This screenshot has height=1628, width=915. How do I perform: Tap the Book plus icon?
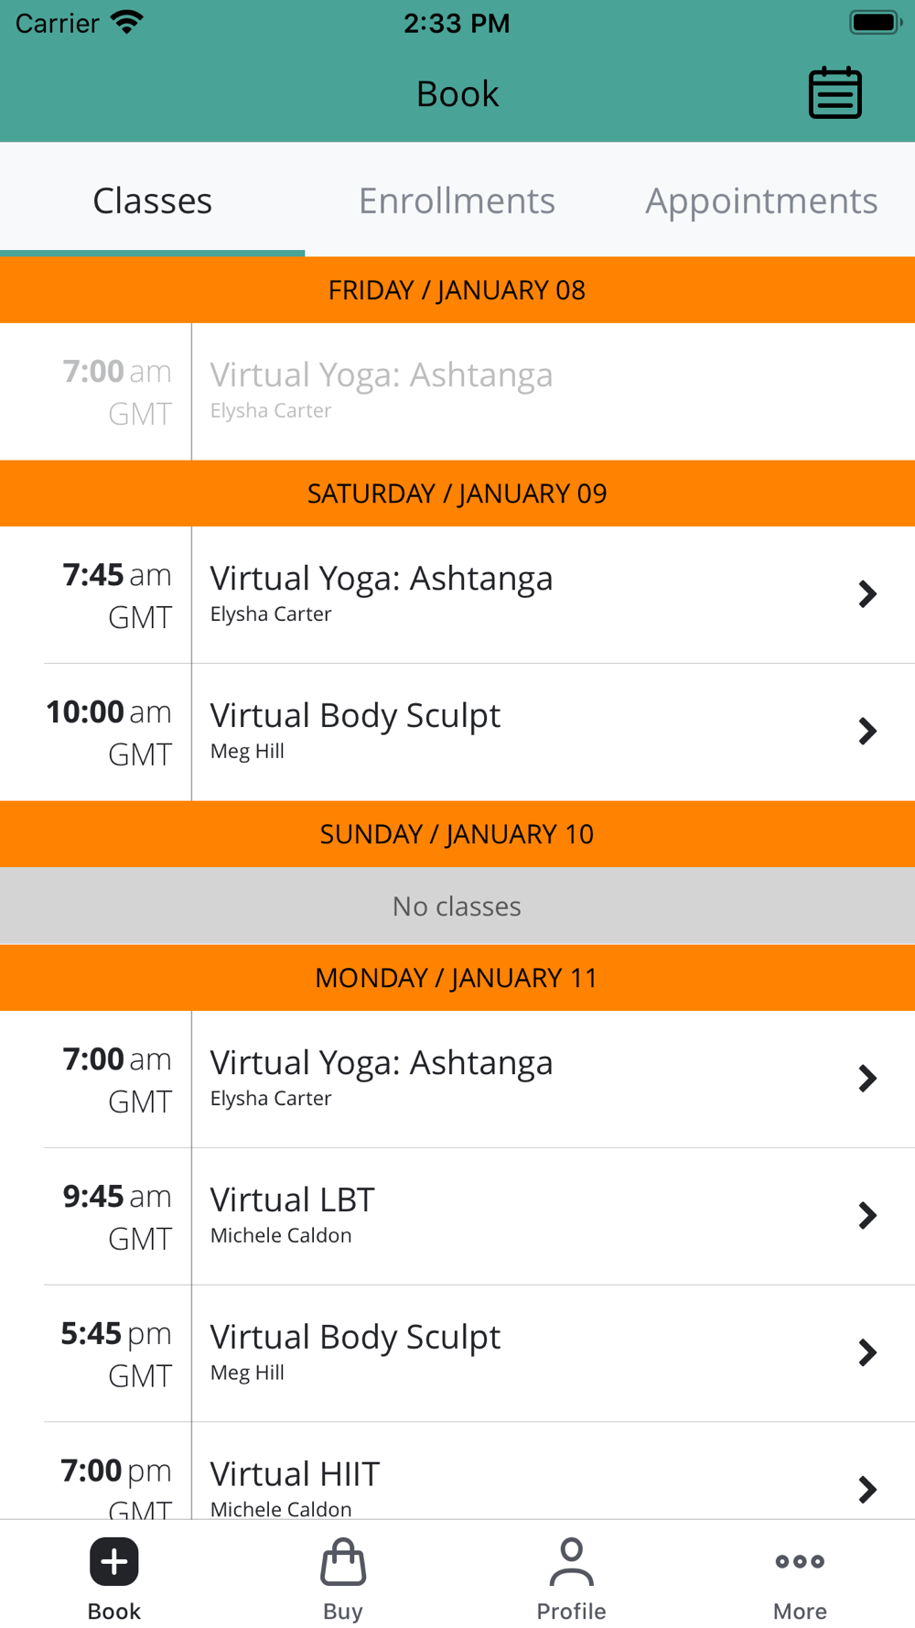pos(114,1561)
